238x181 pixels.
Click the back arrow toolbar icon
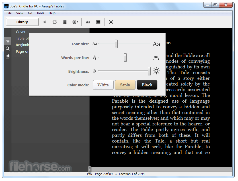point(44,22)
